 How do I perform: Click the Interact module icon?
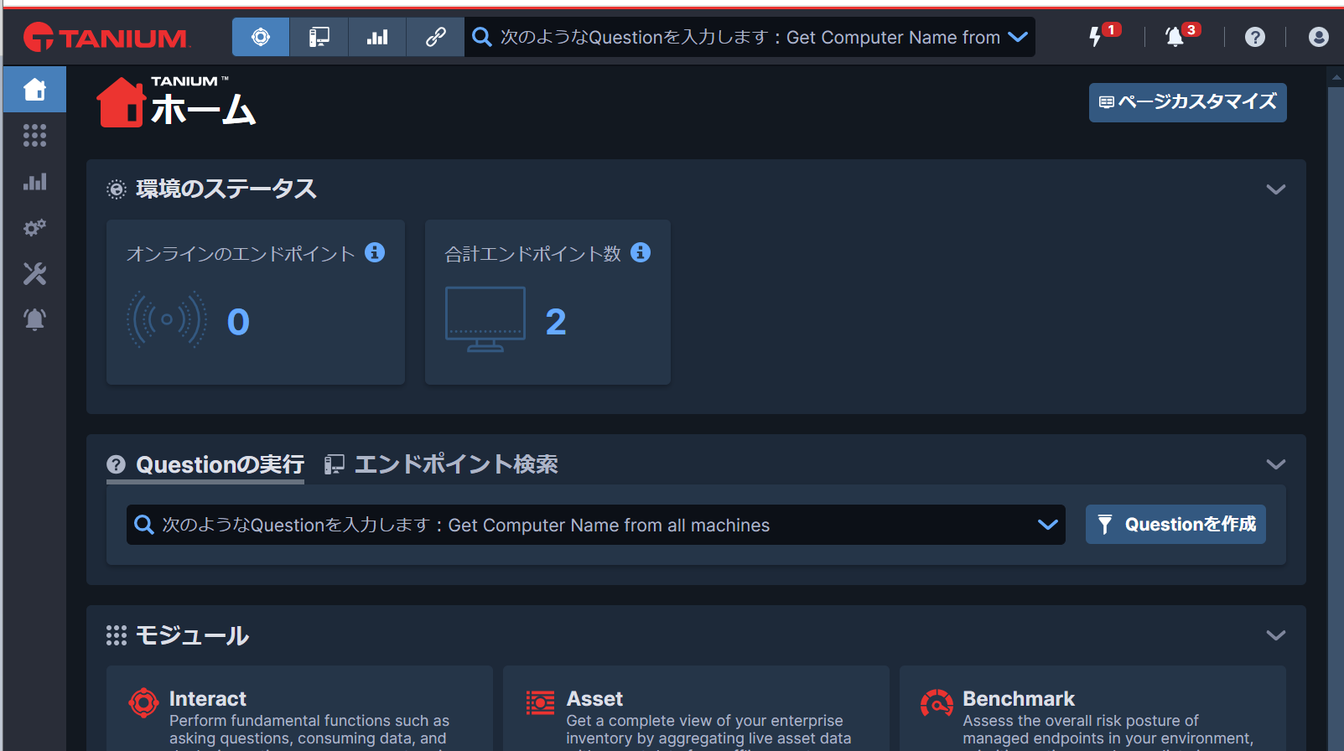tap(143, 702)
